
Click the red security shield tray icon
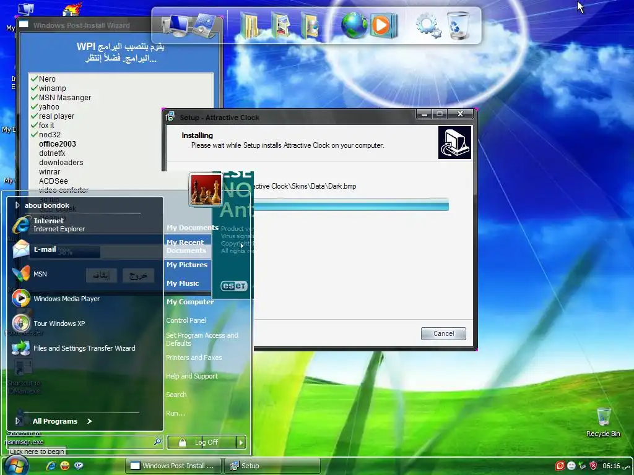coord(593,466)
